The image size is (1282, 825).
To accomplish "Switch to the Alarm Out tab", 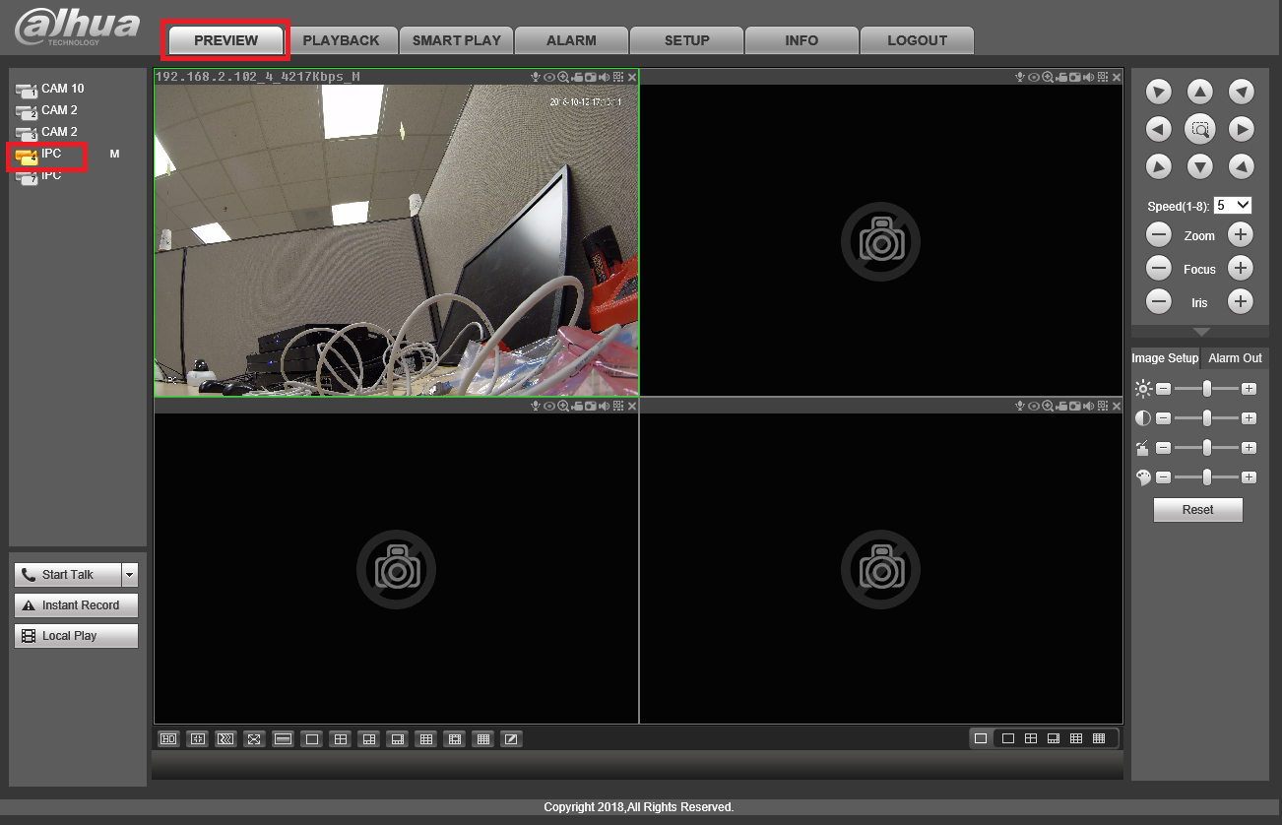I will pyautogui.click(x=1235, y=358).
